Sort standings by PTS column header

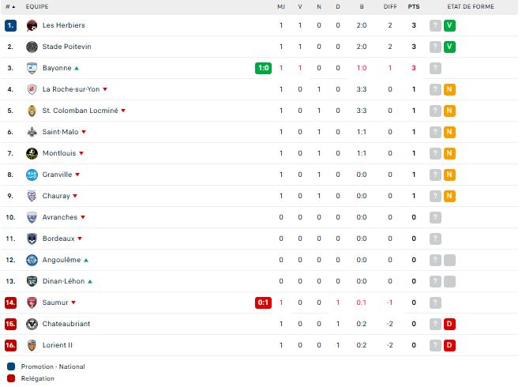pyautogui.click(x=414, y=6)
